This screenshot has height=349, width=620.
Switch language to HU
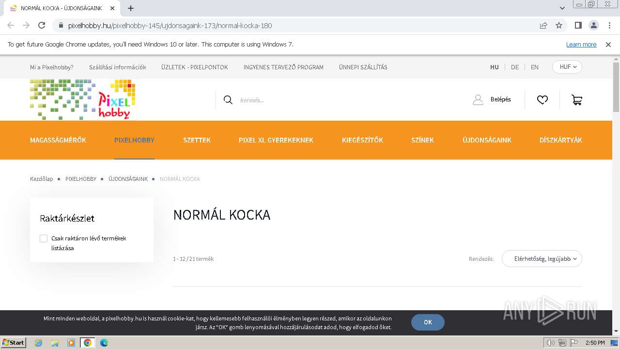(495, 67)
